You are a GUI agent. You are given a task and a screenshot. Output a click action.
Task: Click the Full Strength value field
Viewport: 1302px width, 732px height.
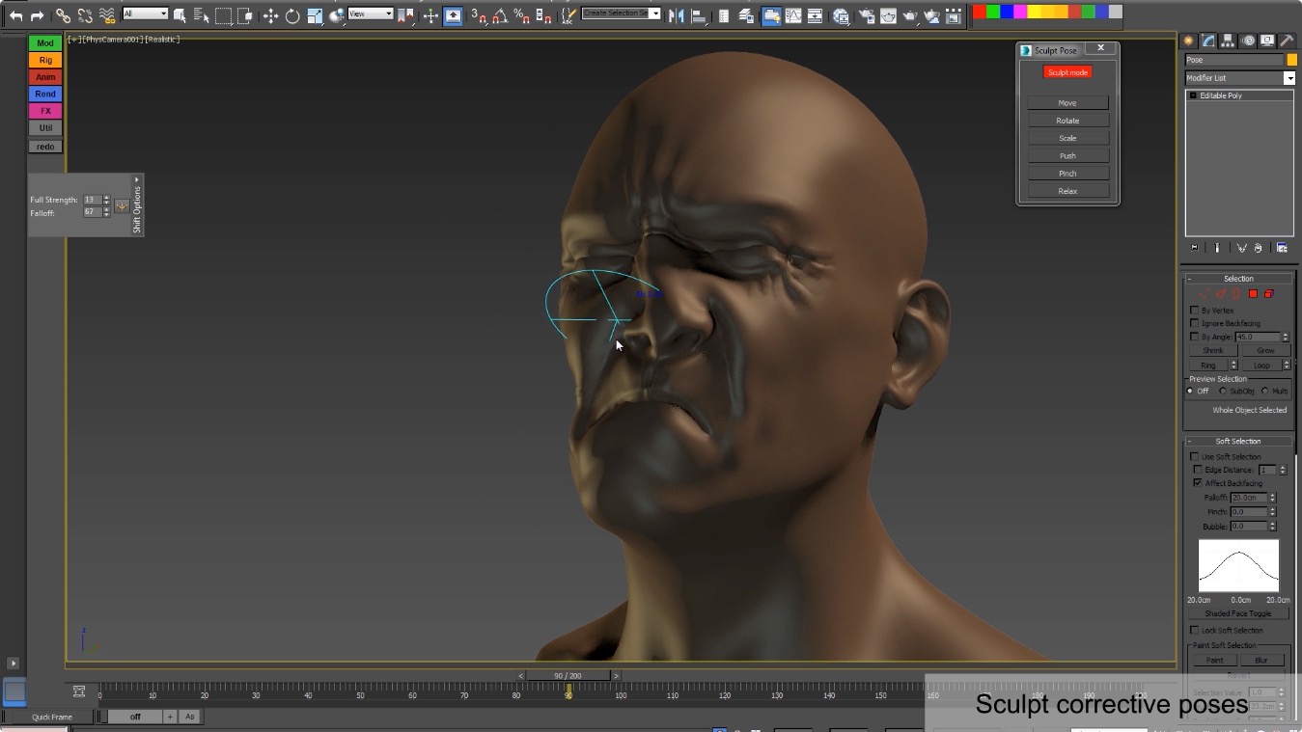click(x=91, y=200)
